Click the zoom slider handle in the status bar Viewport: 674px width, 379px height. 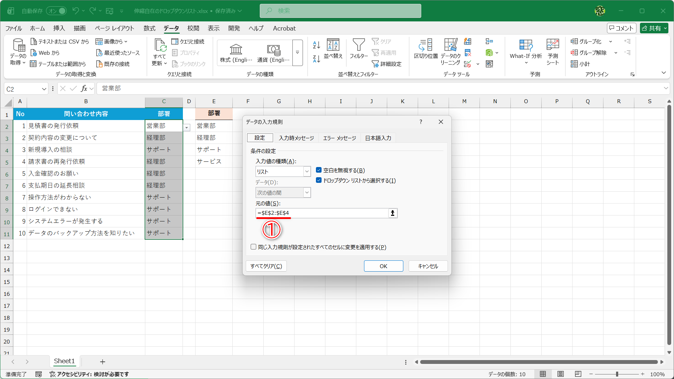[x=617, y=374]
